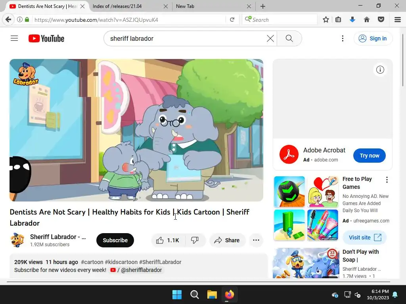Go back with Firefox back arrow
This screenshot has width=406, height=304.
click(8, 20)
